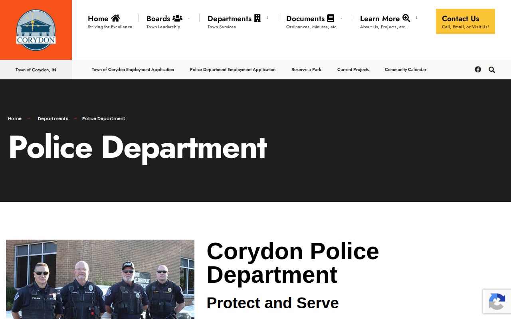The height and width of the screenshot is (319, 511).
Task: Click the building icon beside Departments
Action: click(257, 18)
